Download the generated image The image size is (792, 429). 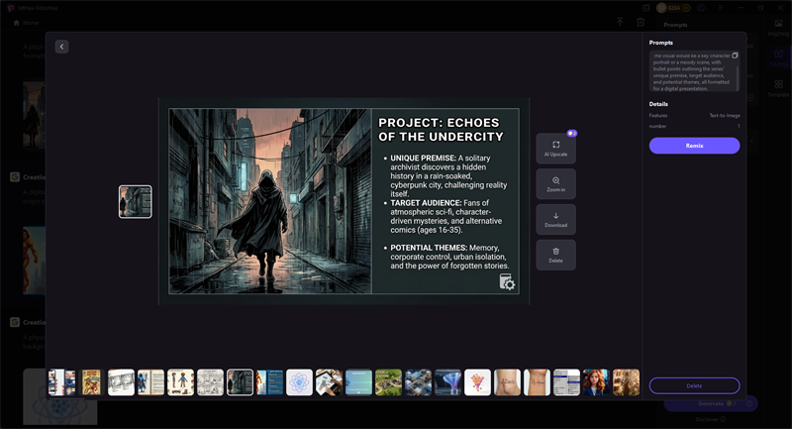(x=555, y=219)
